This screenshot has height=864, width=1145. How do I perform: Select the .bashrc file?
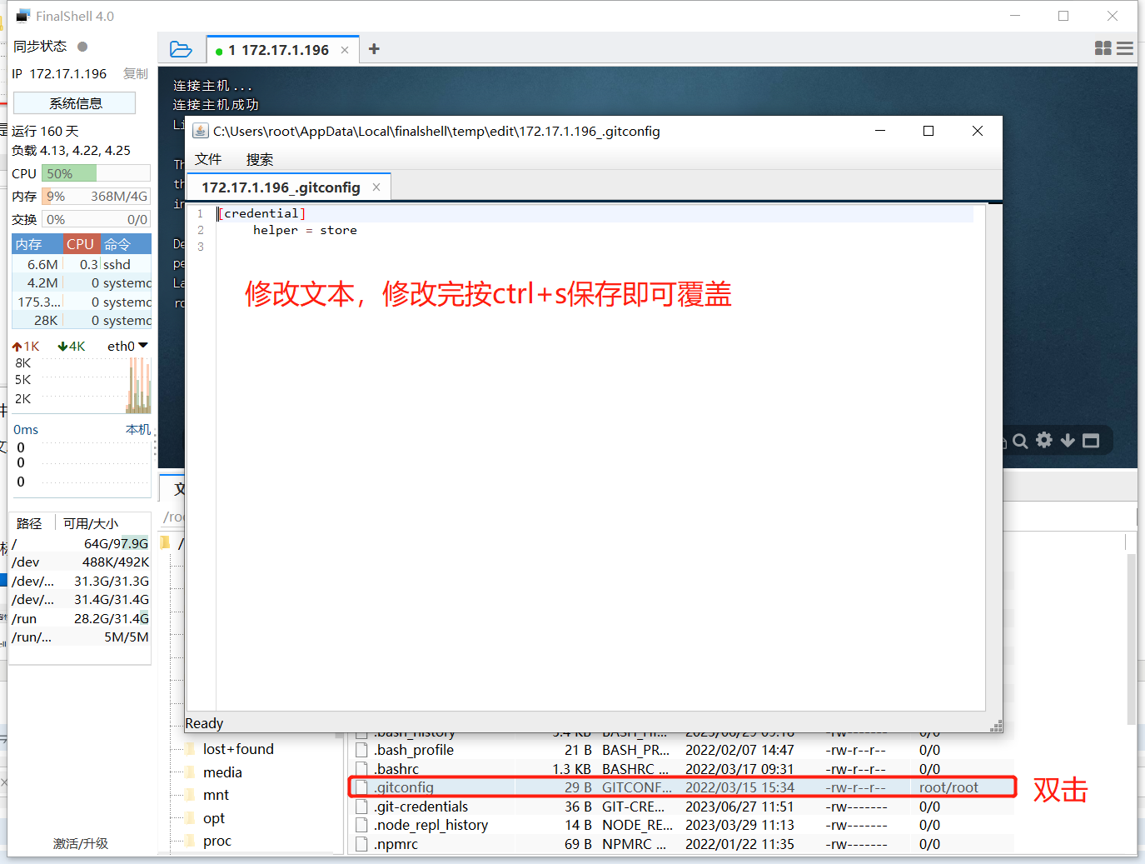click(x=396, y=769)
